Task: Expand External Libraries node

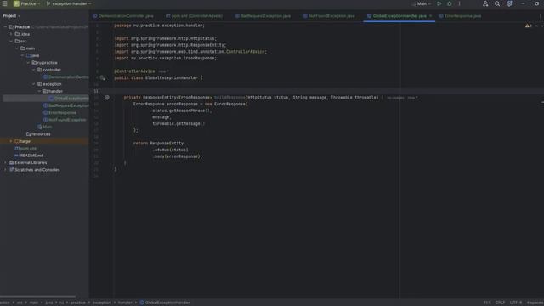Action: point(5,162)
